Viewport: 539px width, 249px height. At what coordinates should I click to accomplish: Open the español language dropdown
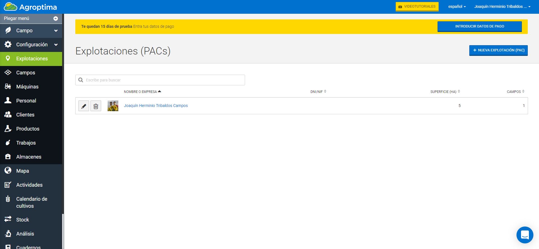pyautogui.click(x=457, y=6)
